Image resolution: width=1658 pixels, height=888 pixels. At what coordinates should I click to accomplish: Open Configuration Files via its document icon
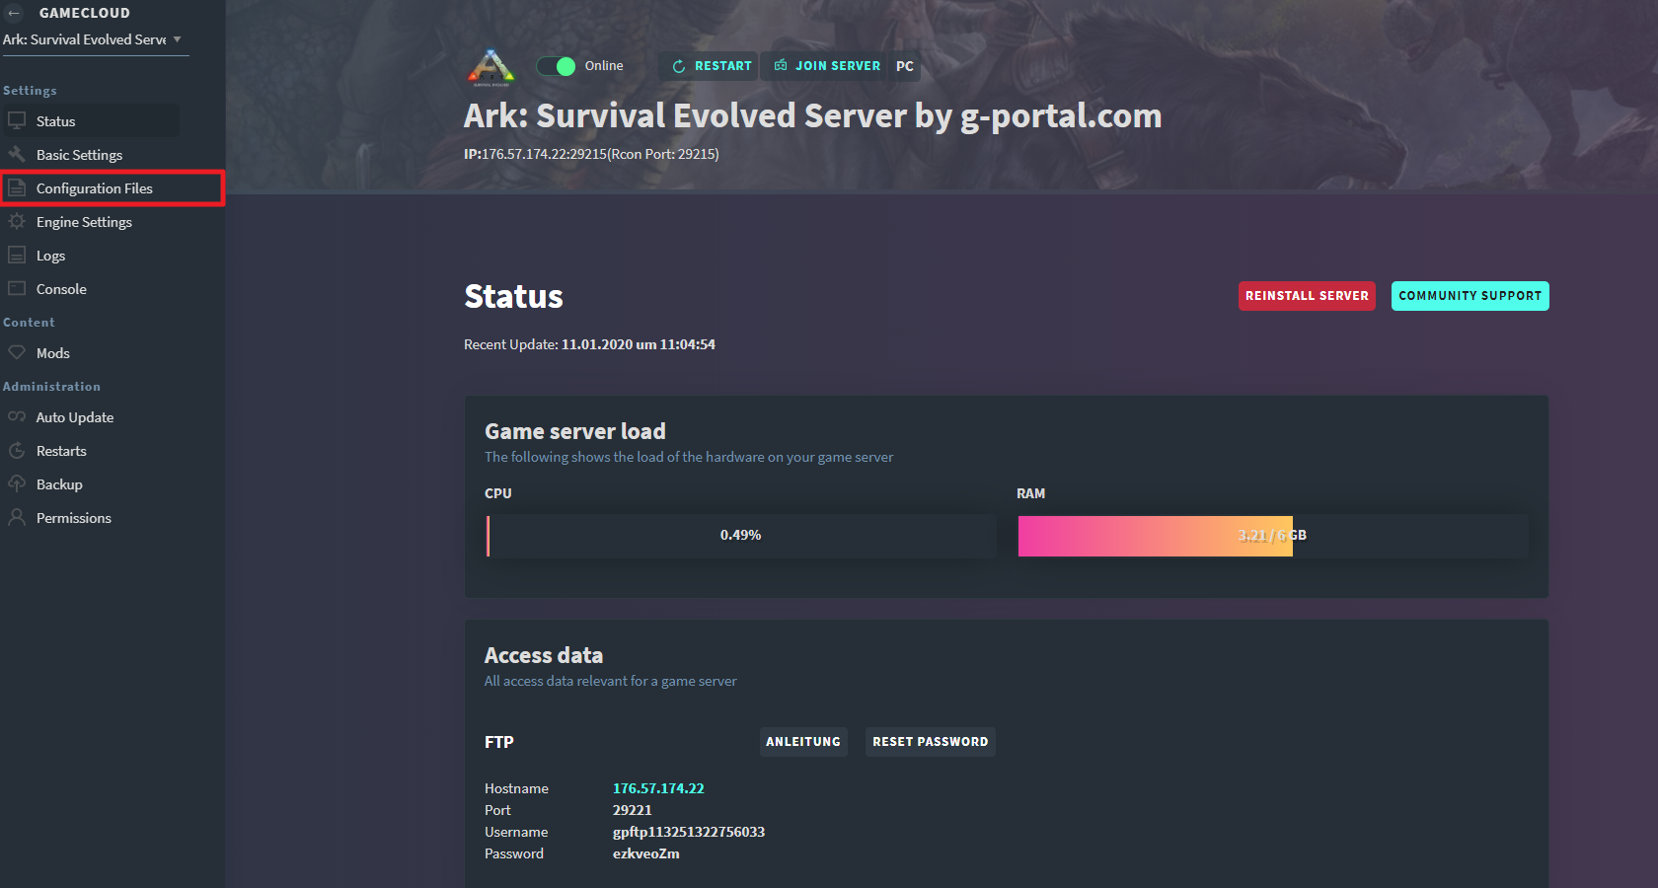(17, 187)
